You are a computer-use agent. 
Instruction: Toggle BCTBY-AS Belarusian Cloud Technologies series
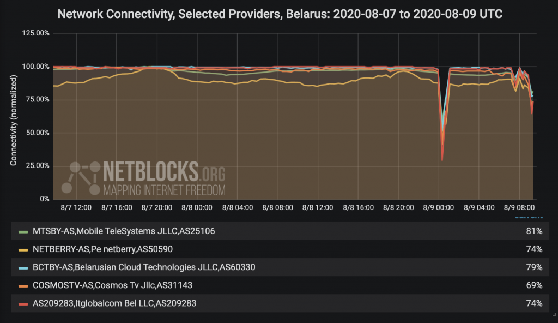tap(144, 267)
